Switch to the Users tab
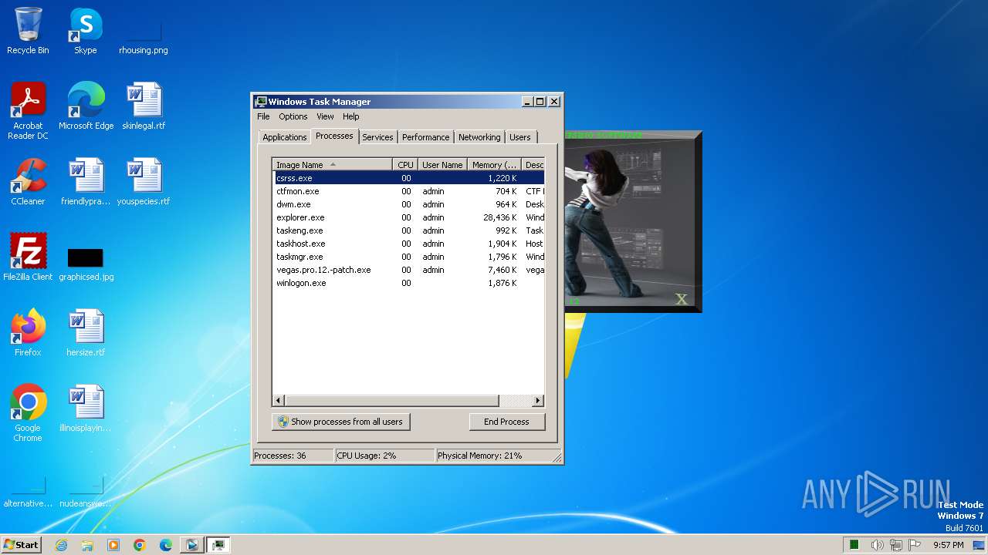Image resolution: width=988 pixels, height=555 pixels. pyautogui.click(x=520, y=137)
